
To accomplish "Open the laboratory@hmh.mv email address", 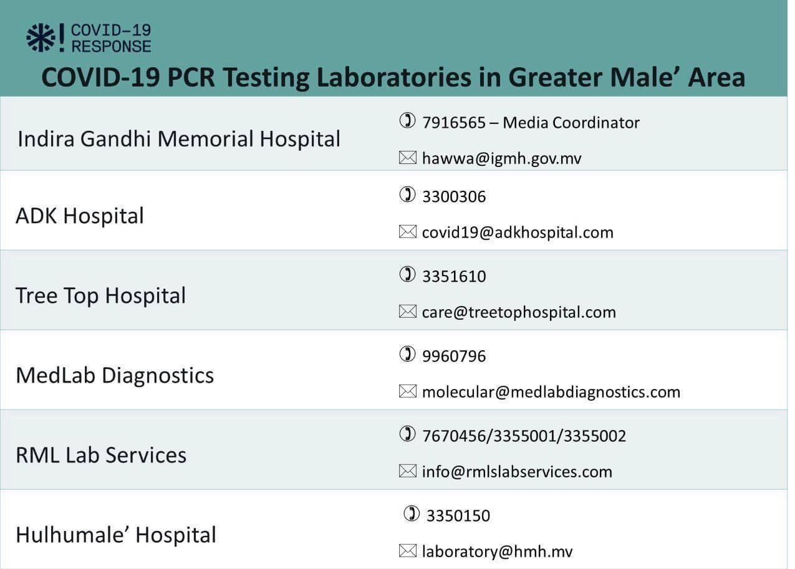I will [497, 552].
